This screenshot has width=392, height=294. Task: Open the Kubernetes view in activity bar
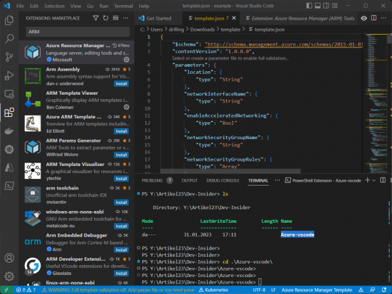(9, 149)
